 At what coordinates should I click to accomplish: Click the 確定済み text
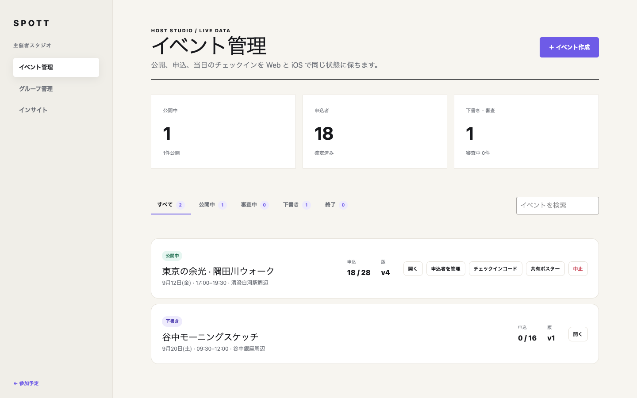coord(324,153)
